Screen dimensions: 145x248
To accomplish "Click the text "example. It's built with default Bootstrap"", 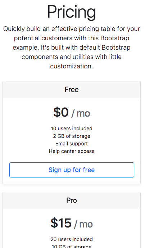I will pyautogui.click(x=72, y=48).
